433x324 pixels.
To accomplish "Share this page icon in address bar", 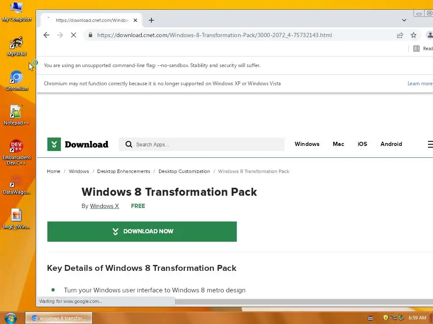I will tap(400, 35).
